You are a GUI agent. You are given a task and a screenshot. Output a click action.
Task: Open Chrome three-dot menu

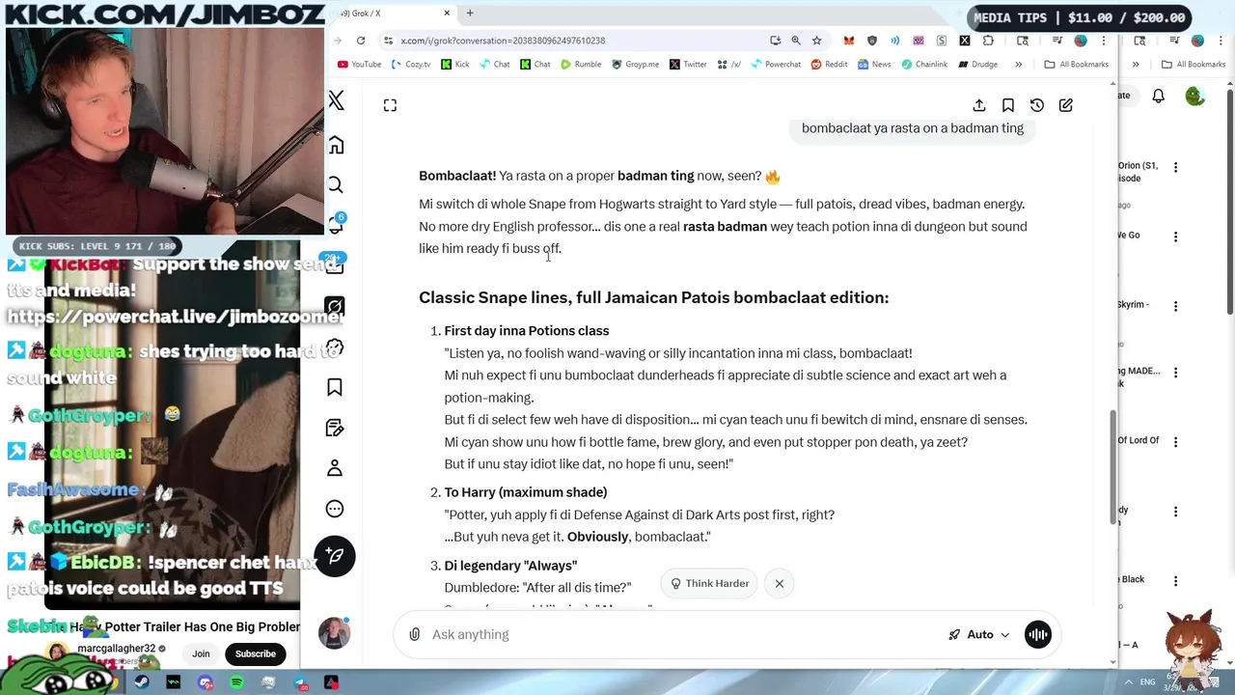(1105, 41)
